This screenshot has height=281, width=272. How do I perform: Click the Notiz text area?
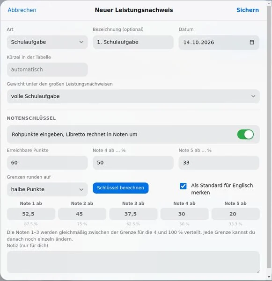[x=133, y=262]
